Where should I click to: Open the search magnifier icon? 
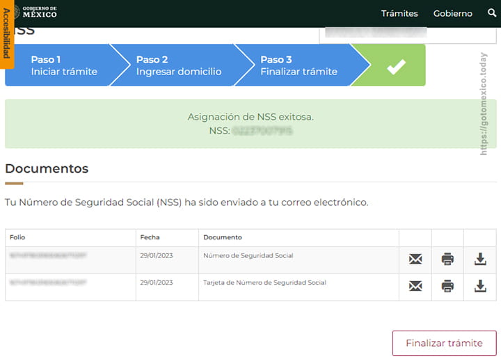click(x=492, y=13)
